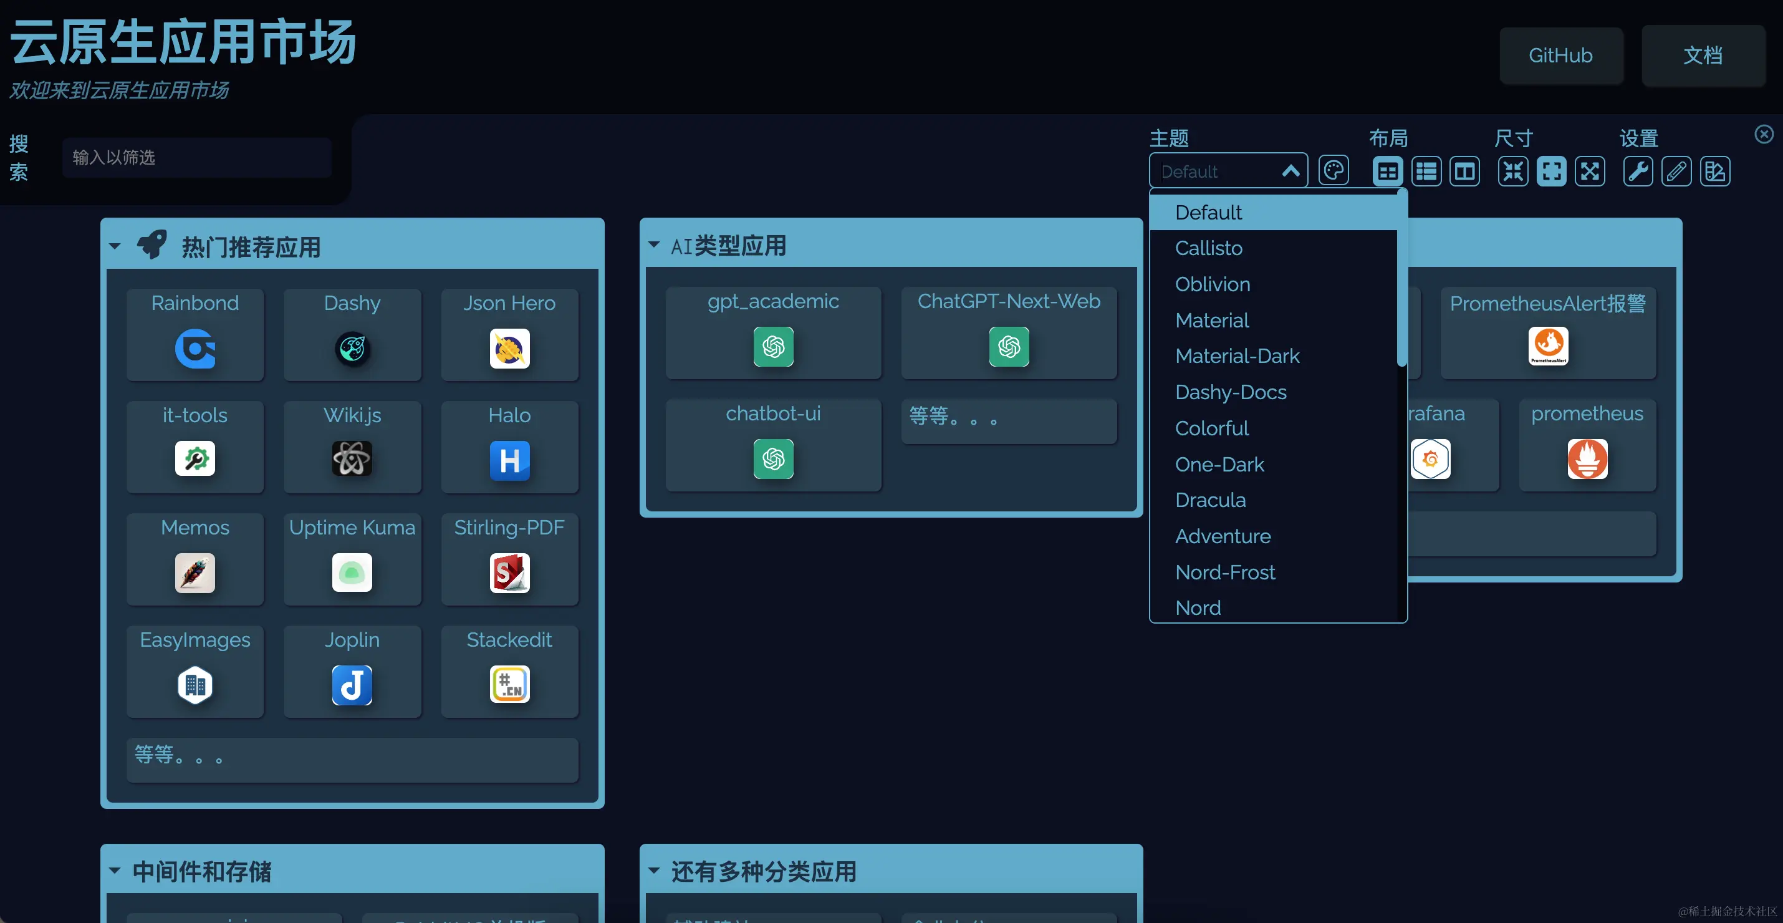This screenshot has width=1783, height=923.
Task: Switch to vertical column layout
Action: click(x=1464, y=171)
